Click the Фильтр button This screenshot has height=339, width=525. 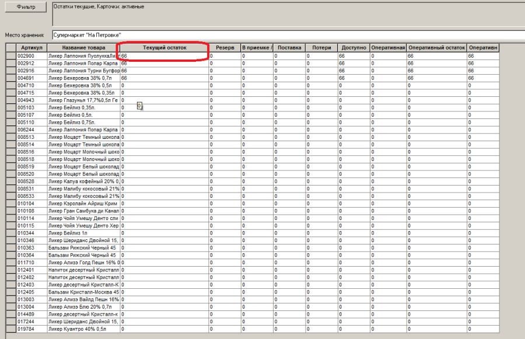pyautogui.click(x=26, y=6)
